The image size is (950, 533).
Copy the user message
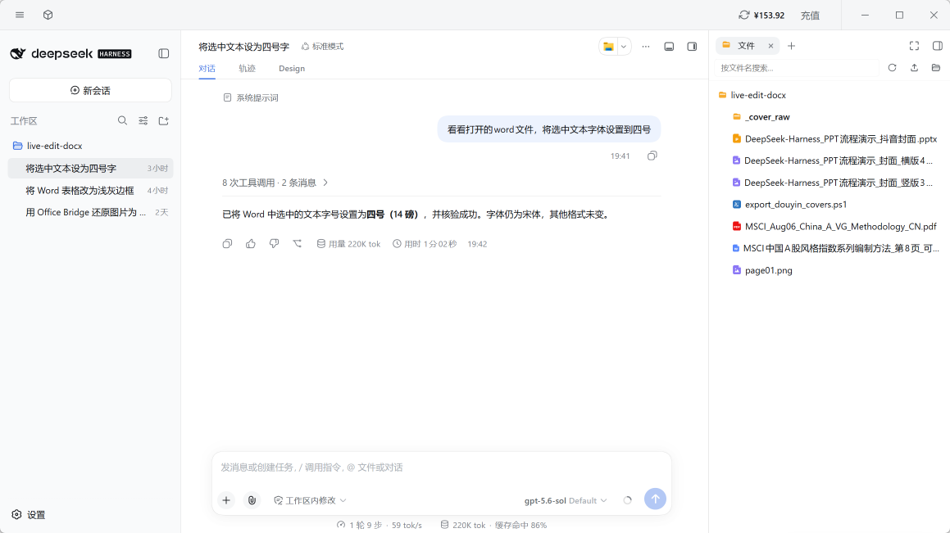(652, 156)
